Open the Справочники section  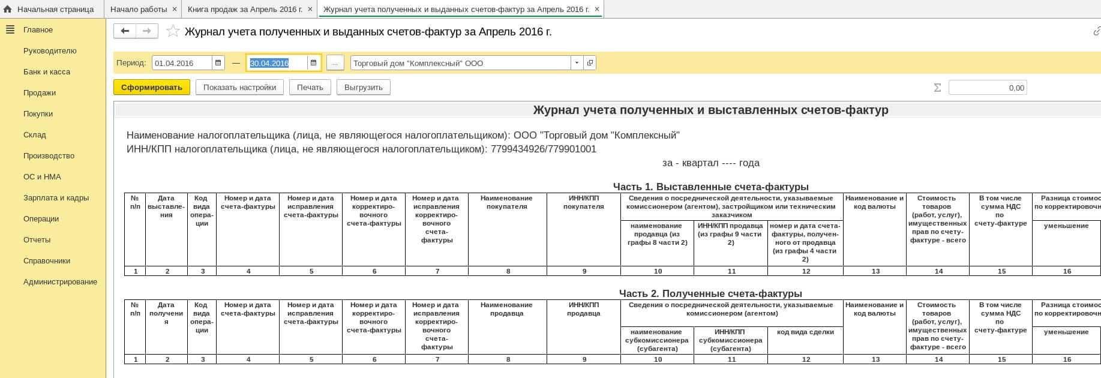(x=47, y=260)
